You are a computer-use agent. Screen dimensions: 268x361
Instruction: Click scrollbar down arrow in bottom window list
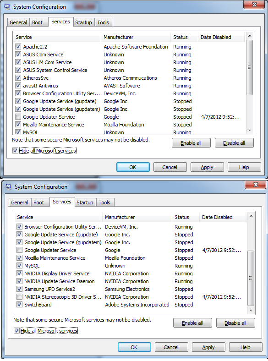click(251, 311)
